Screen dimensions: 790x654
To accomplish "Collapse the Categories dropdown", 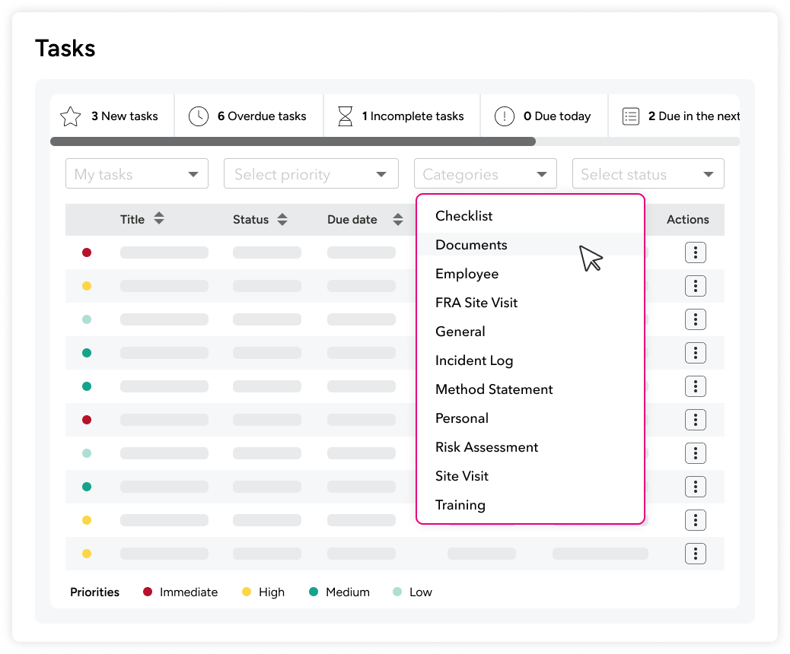I will click(x=485, y=173).
